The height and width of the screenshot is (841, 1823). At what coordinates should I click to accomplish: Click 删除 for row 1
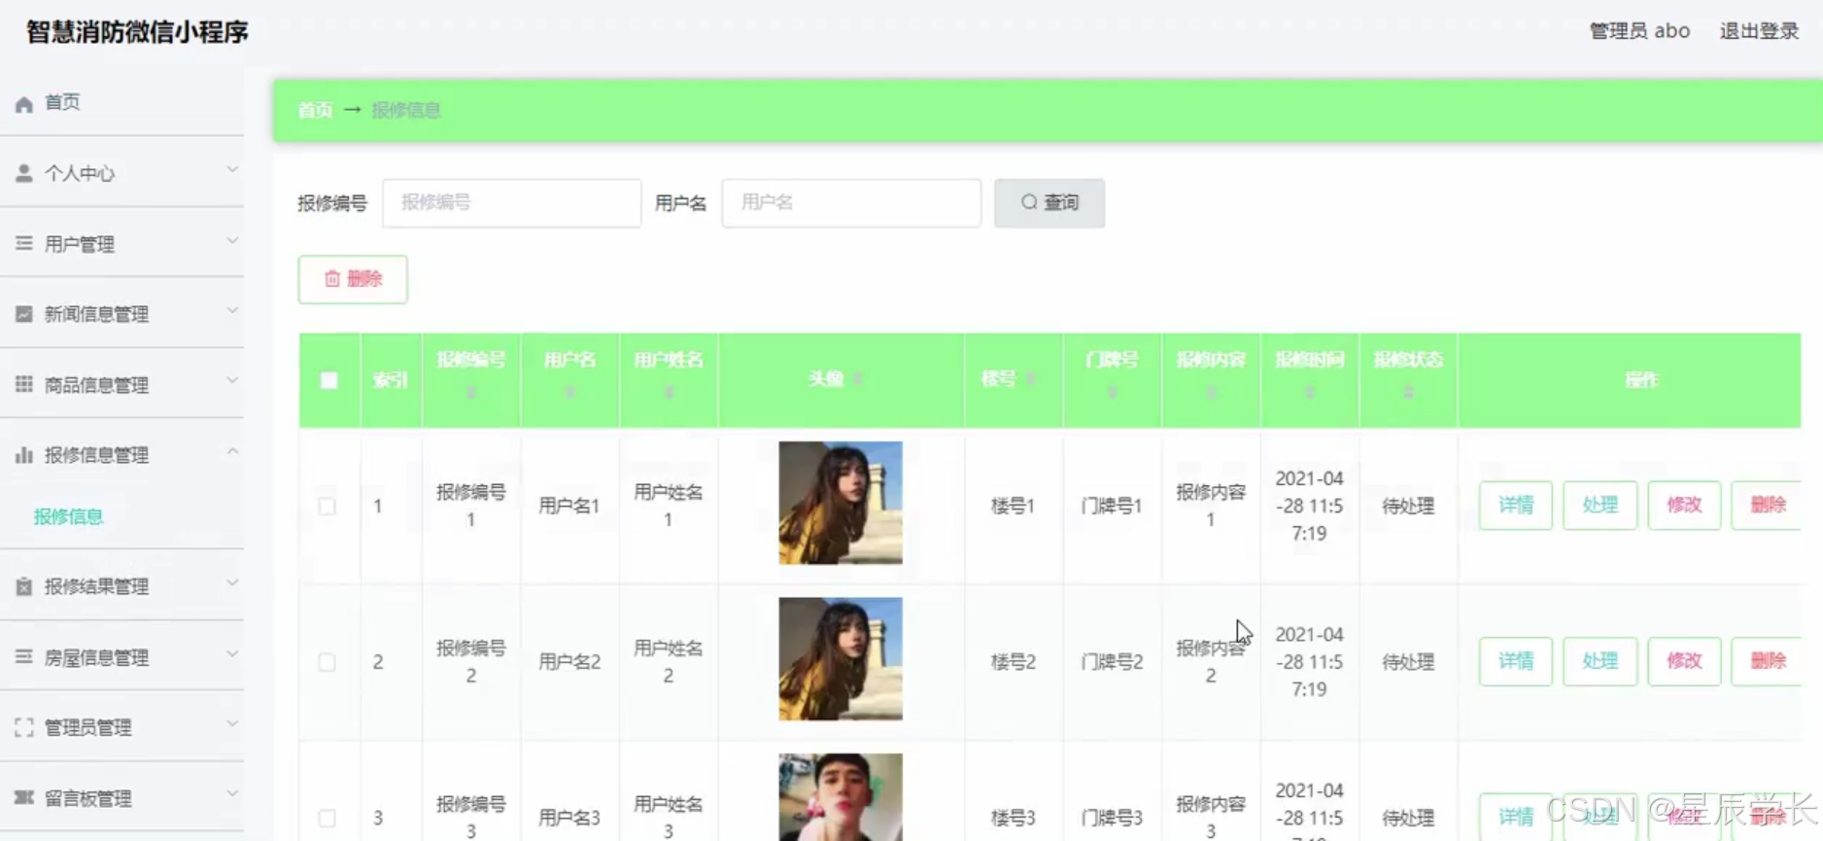1767,505
